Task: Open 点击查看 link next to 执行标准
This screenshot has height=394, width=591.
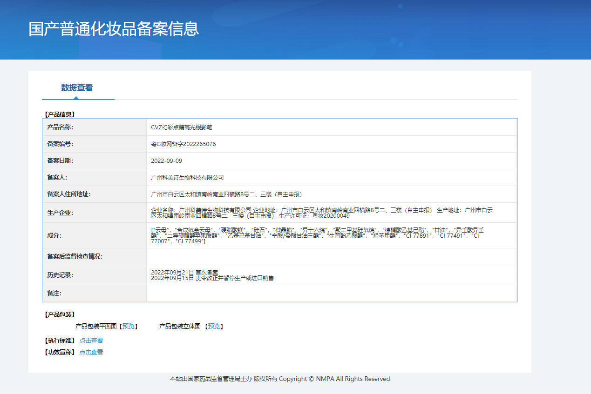Action: pos(91,341)
